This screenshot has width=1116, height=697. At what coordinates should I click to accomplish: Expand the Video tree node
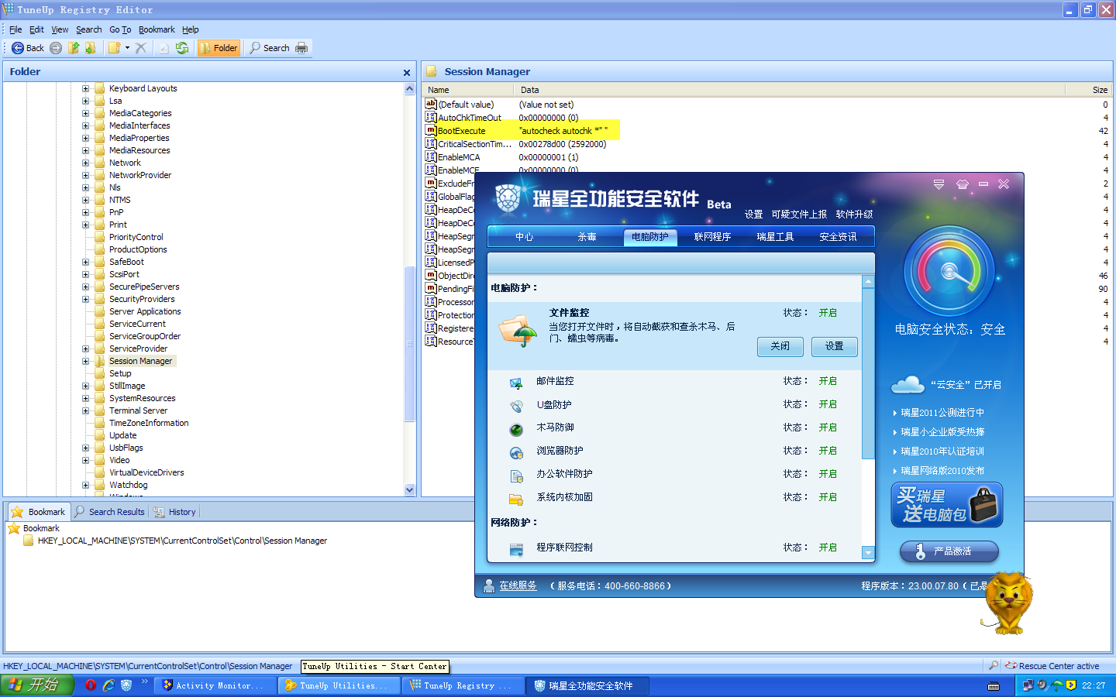(x=85, y=461)
